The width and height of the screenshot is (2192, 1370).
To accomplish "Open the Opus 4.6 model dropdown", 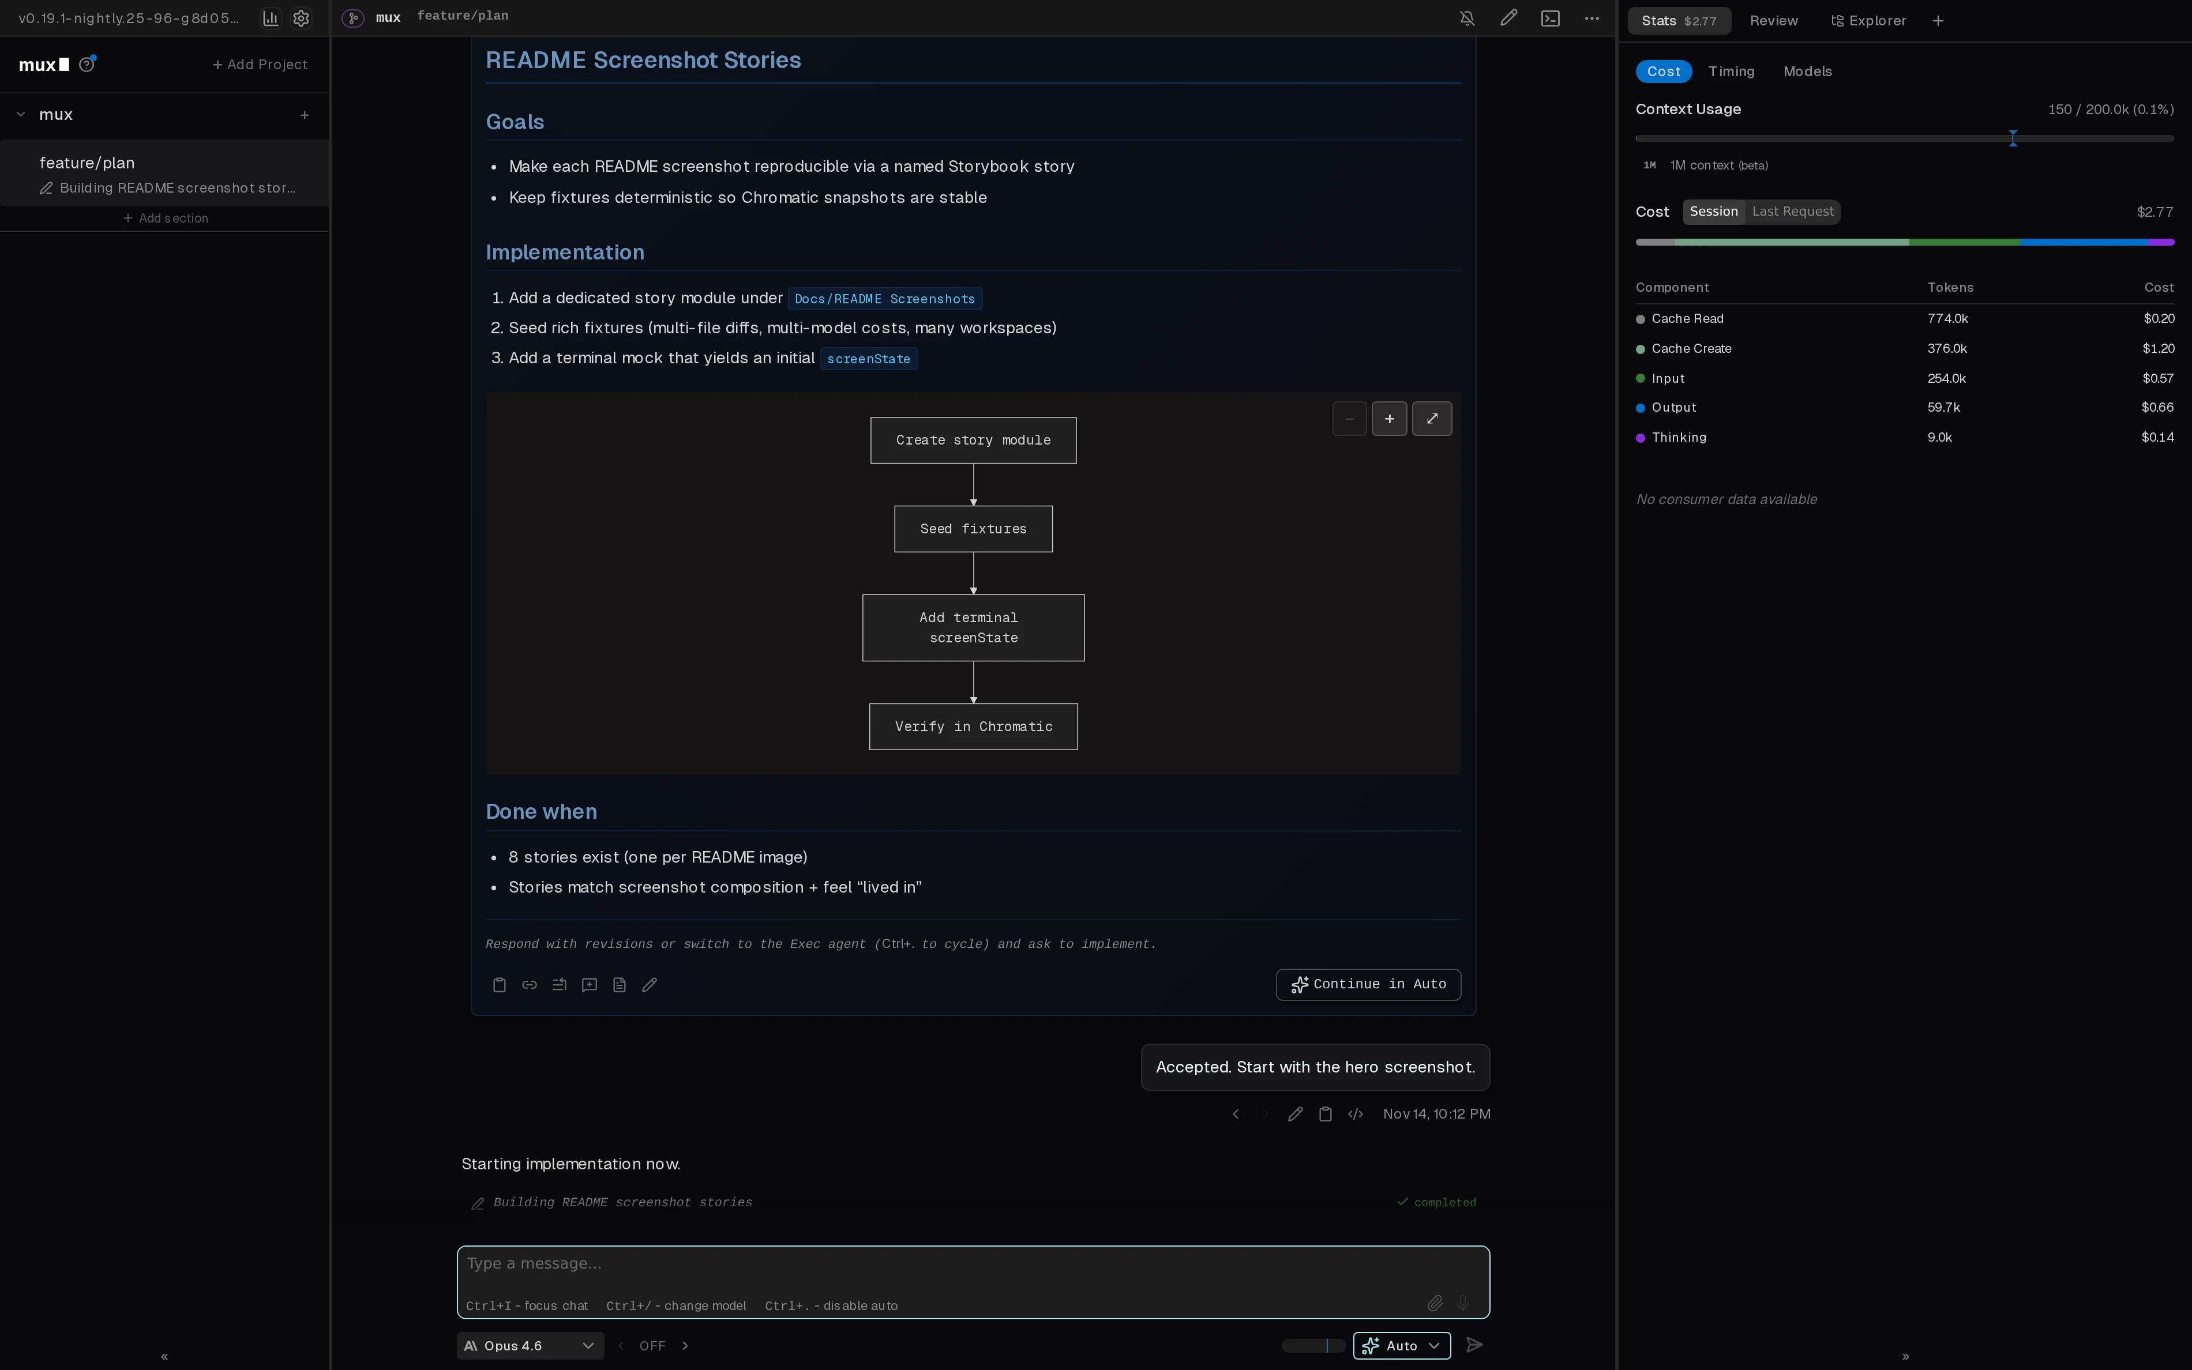I will pyautogui.click(x=530, y=1346).
